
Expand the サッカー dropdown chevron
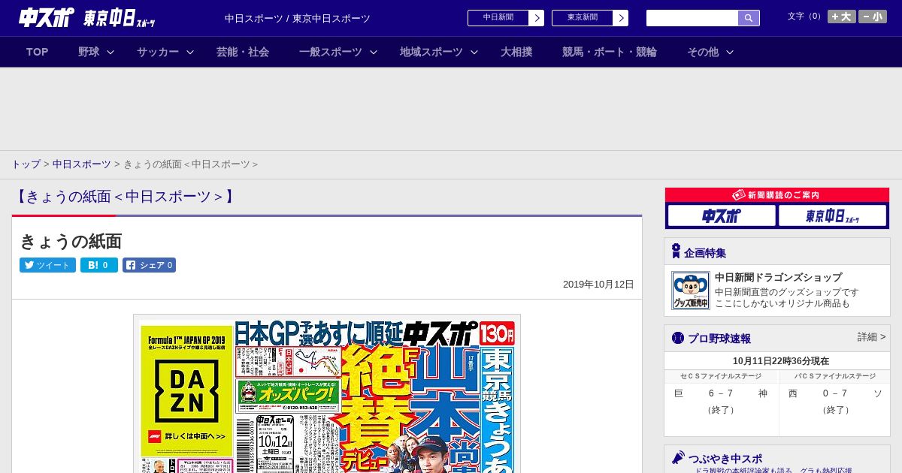click(x=190, y=52)
